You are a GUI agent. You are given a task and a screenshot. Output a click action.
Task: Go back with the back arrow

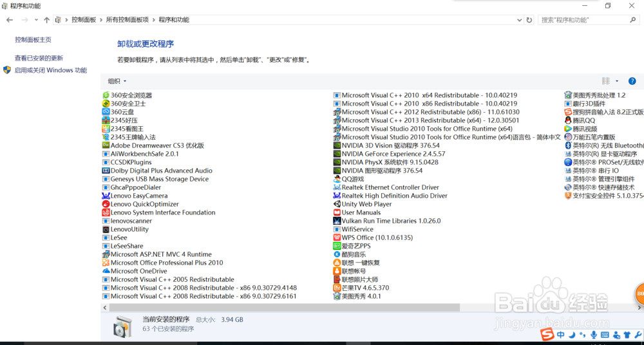10,20
